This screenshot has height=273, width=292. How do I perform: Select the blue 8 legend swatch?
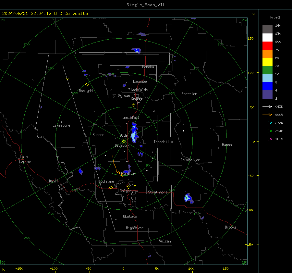click(x=267, y=86)
